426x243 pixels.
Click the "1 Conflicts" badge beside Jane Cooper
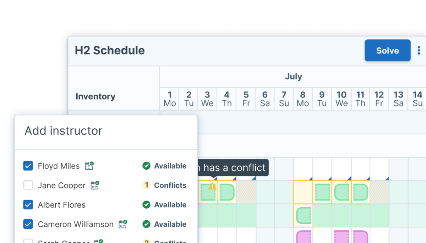(164, 185)
